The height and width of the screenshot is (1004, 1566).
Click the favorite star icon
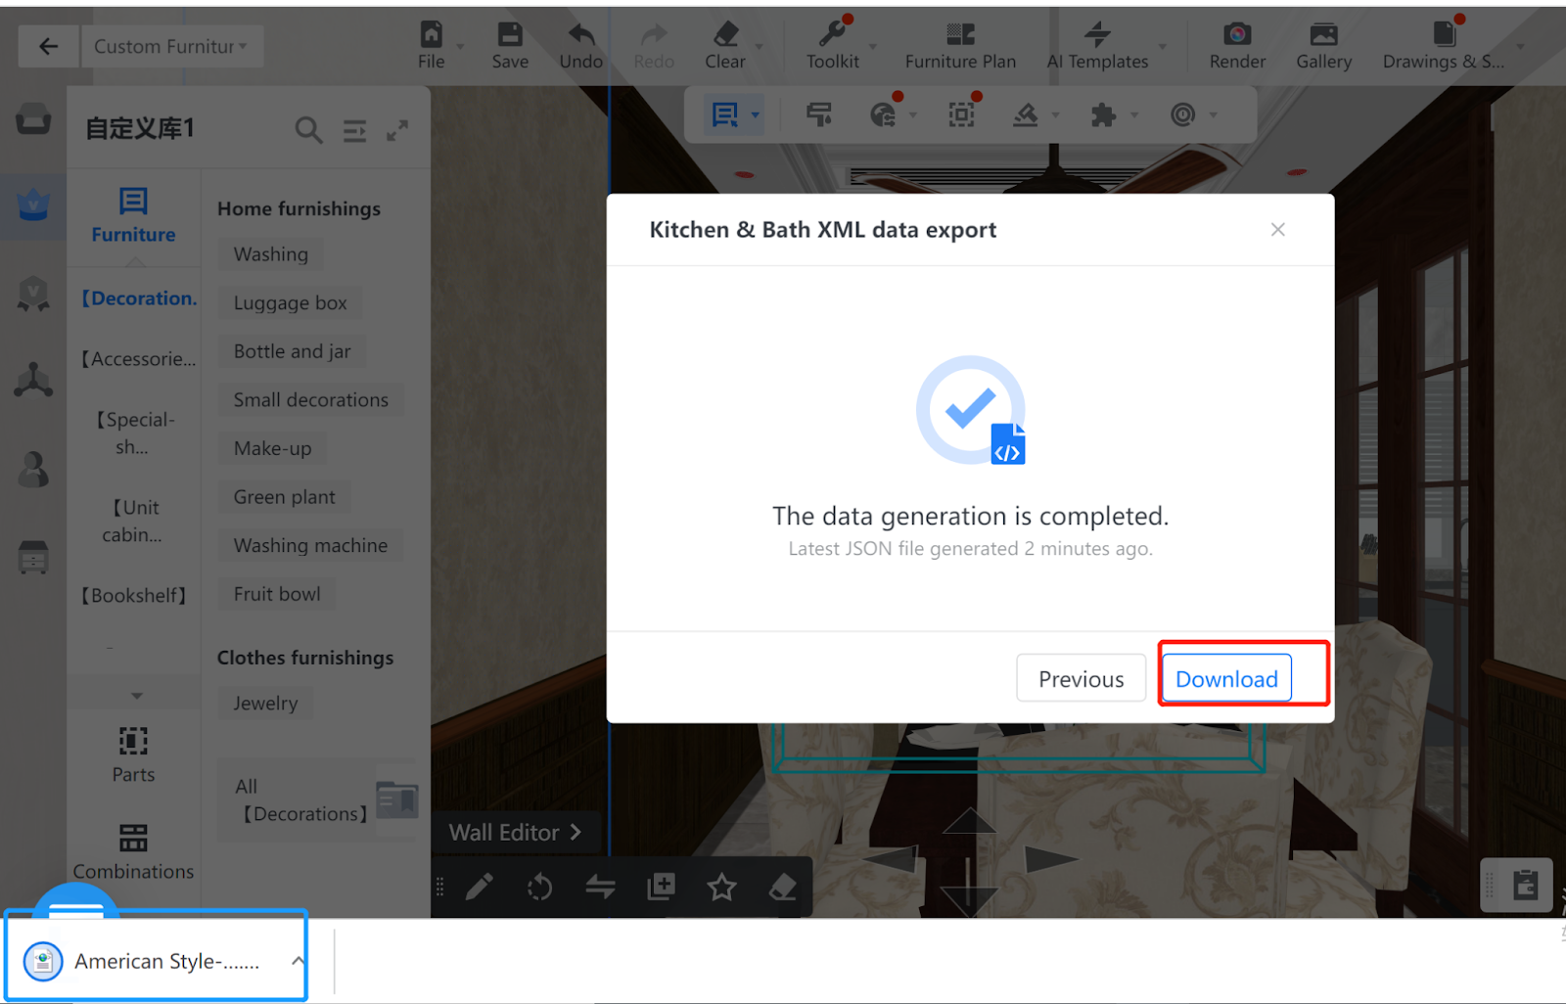pyautogui.click(x=722, y=888)
